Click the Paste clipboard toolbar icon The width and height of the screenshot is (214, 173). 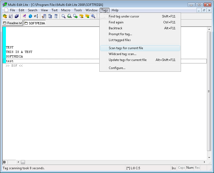pos(56,16)
